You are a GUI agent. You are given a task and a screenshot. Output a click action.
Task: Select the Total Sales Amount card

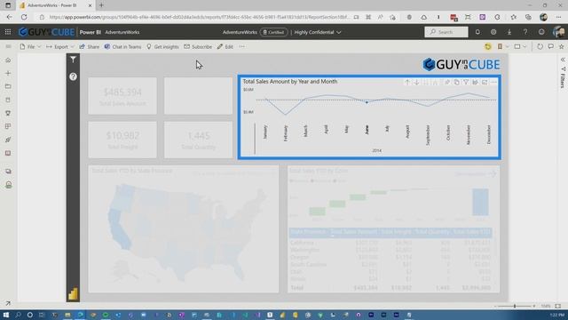point(122,96)
